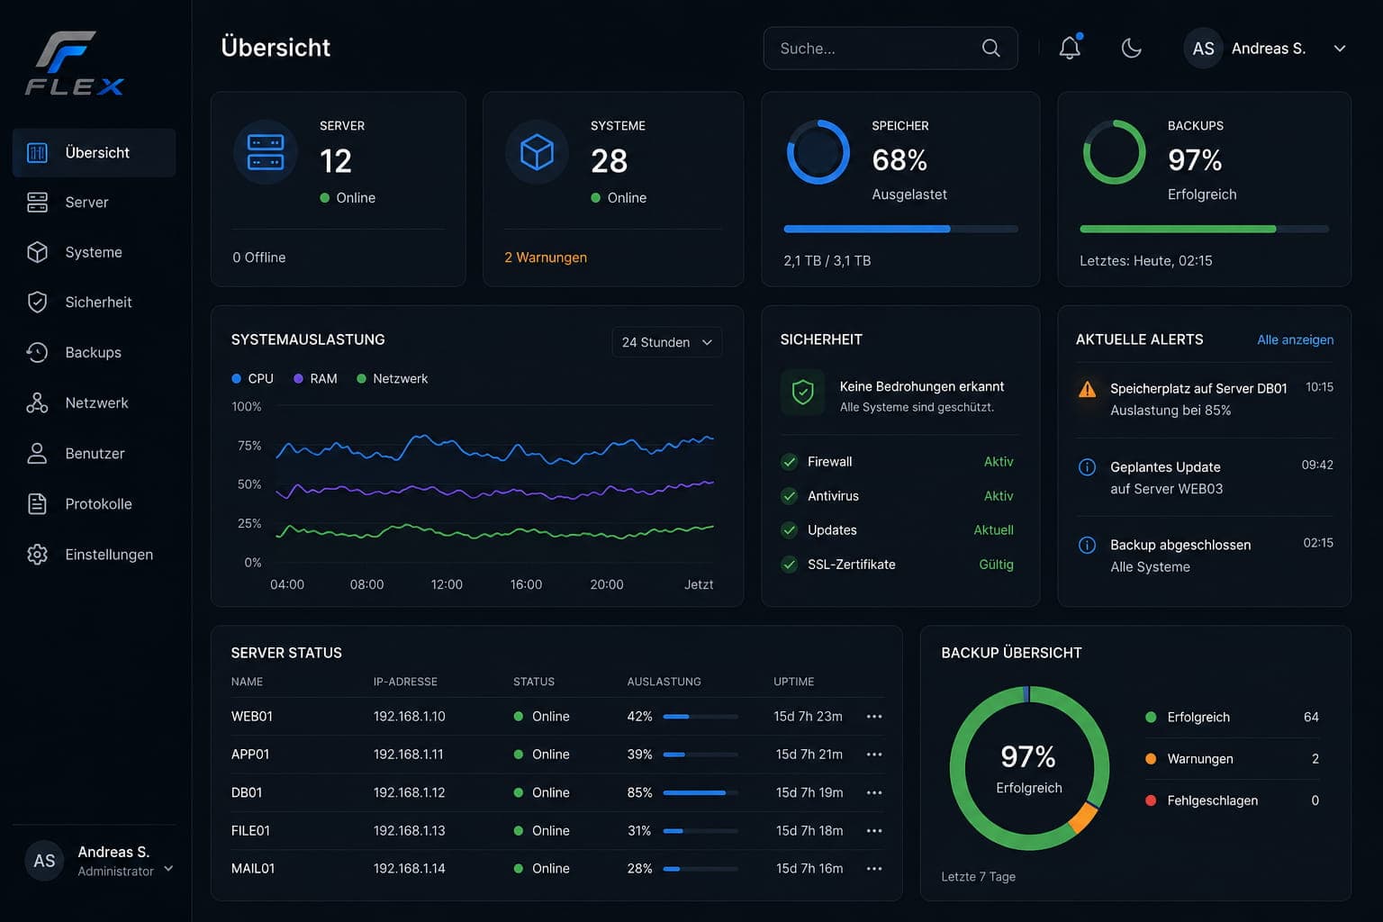This screenshot has width=1383, height=922.
Task: Click the green shield icon under Sicherheit
Action: tap(802, 392)
